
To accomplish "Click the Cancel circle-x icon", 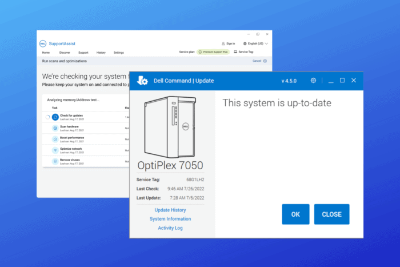I will coord(265,61).
